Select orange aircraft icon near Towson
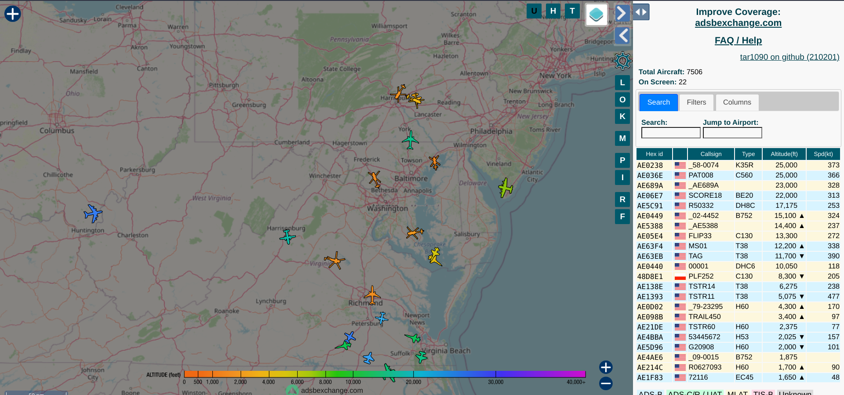 435,162
